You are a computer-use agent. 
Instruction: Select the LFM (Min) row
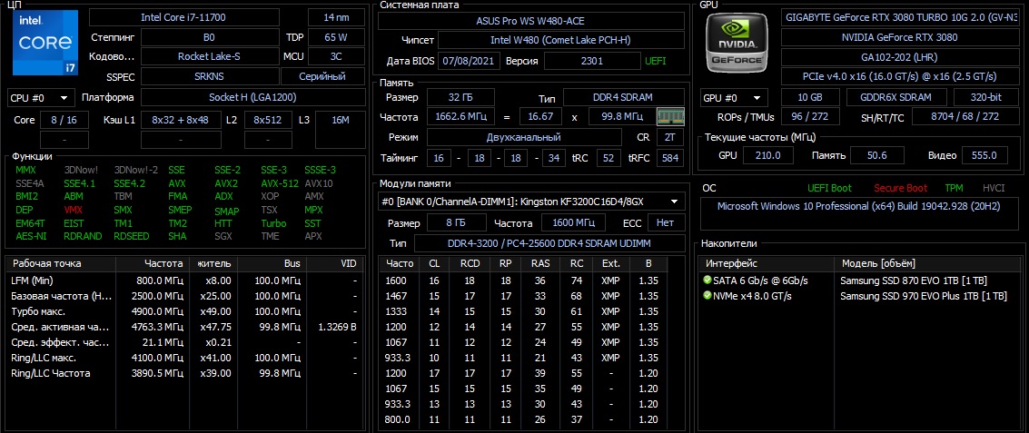[183, 280]
